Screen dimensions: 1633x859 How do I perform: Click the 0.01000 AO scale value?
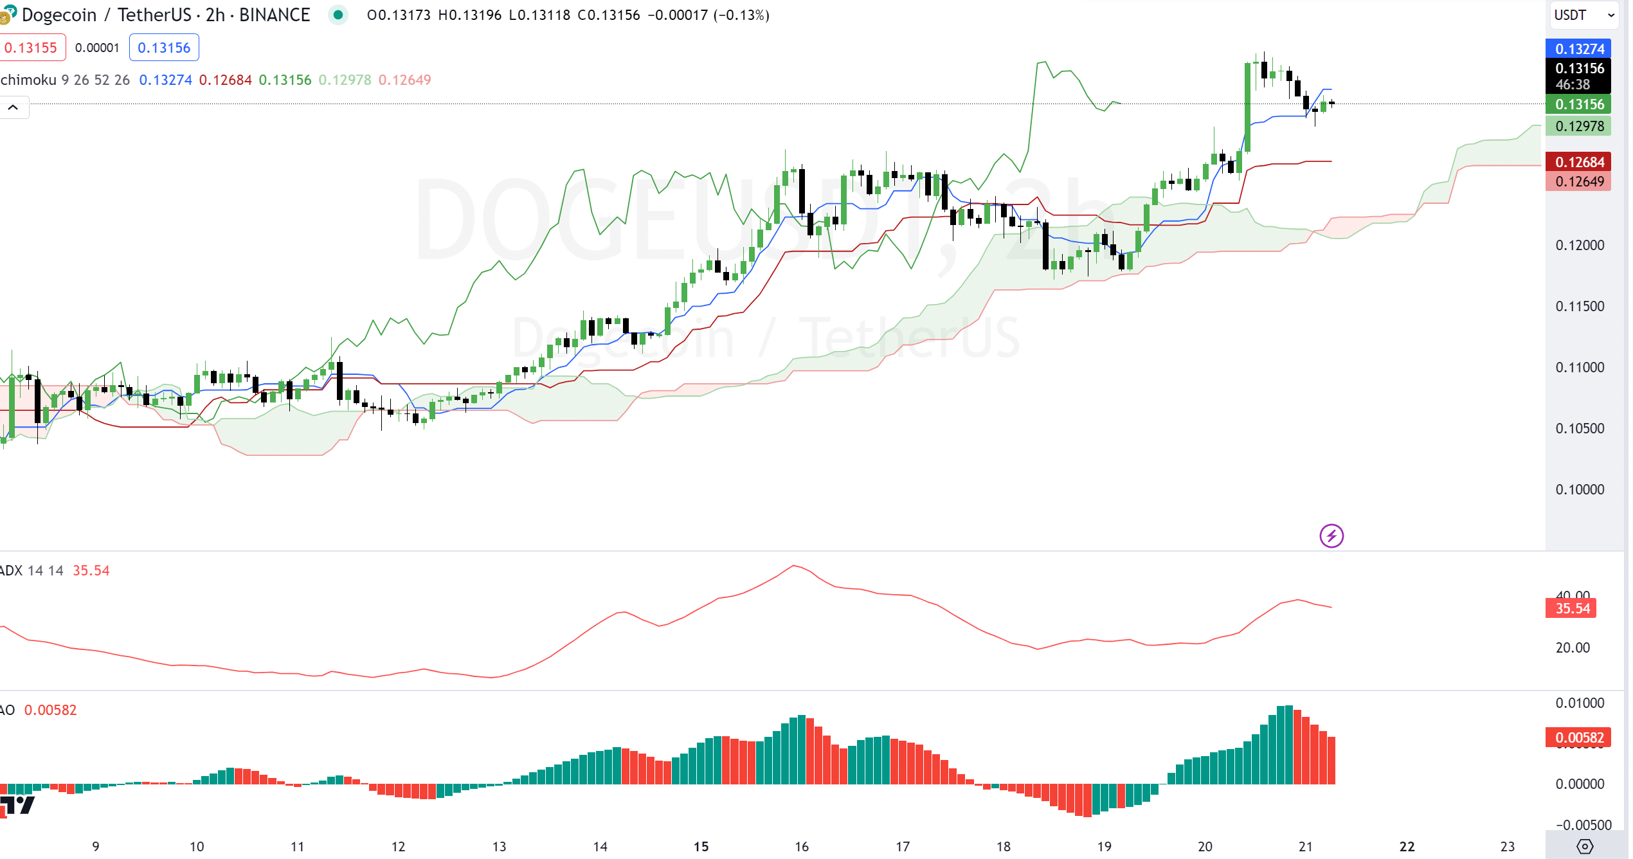click(1580, 703)
